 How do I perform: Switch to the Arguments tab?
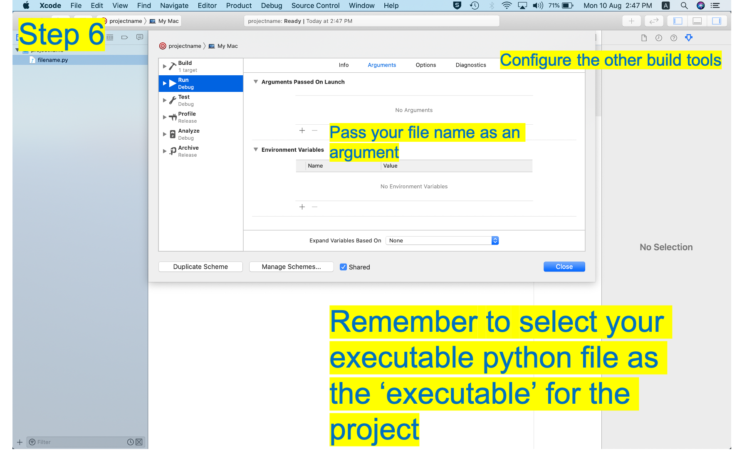[382, 65]
